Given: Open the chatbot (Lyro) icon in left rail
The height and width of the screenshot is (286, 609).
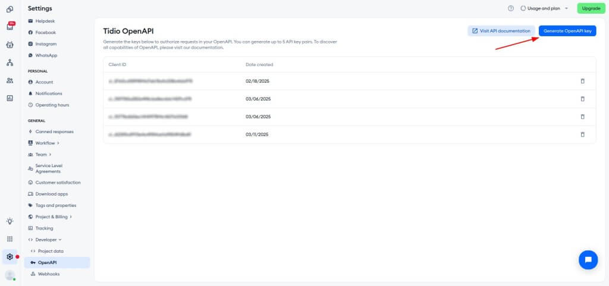Looking at the screenshot, I should click(x=10, y=45).
